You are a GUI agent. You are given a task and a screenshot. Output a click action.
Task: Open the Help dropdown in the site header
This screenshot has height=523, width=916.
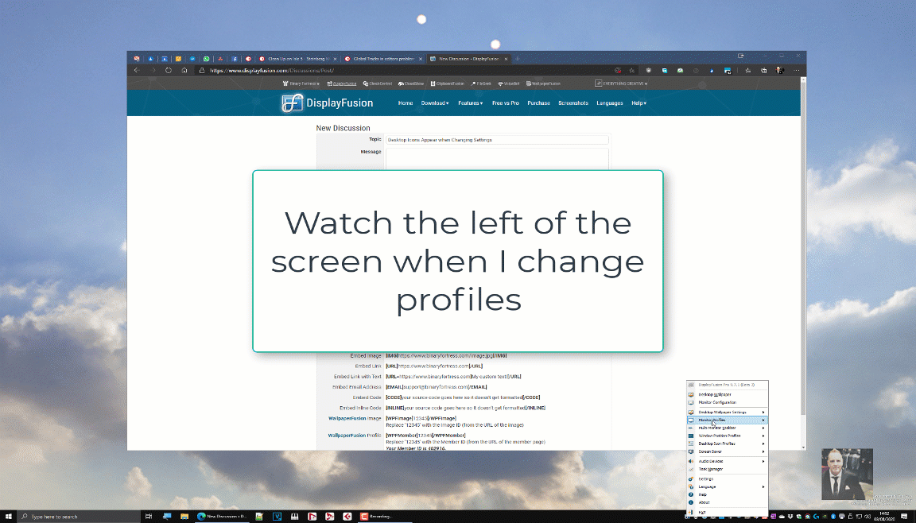click(638, 103)
